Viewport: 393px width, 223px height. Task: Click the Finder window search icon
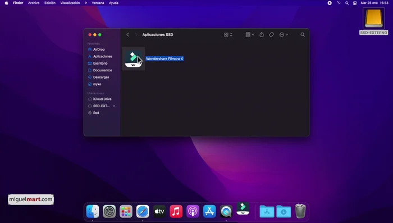303,35
